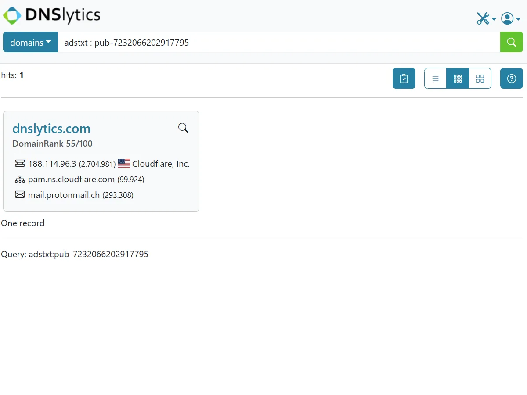Open IP address 188.114.96.3 link
The height and width of the screenshot is (395, 527).
coord(52,164)
